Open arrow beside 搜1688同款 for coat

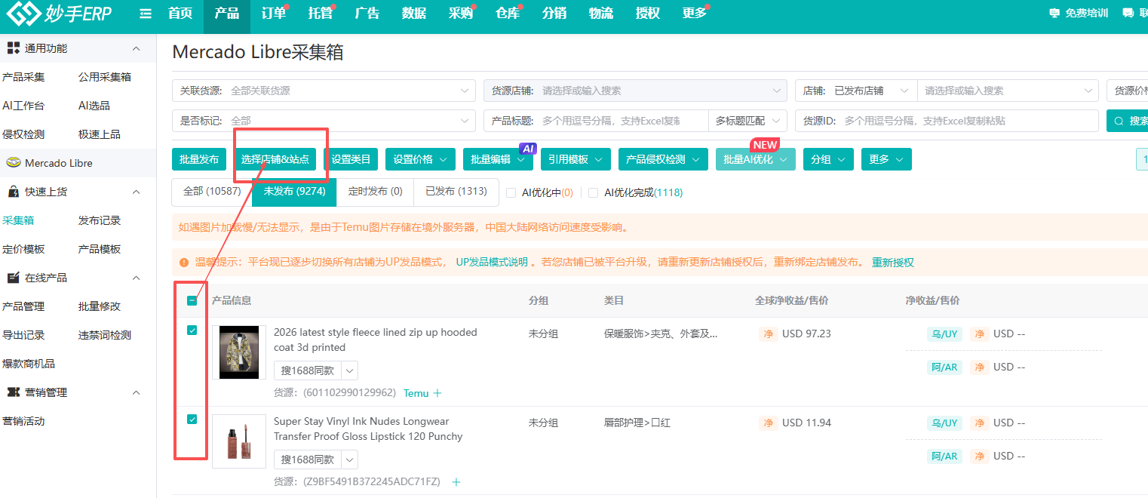[x=349, y=370]
